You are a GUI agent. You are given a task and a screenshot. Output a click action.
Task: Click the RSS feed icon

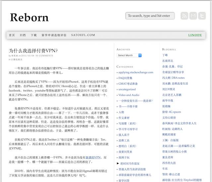coord(184,16)
